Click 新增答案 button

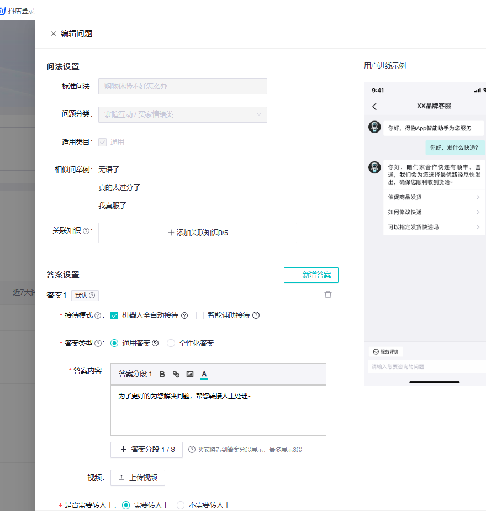pyautogui.click(x=311, y=275)
